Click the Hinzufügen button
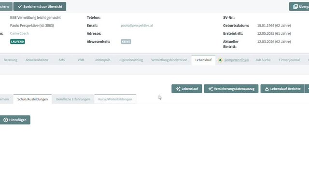The width and height of the screenshot is (309, 193). (15, 120)
